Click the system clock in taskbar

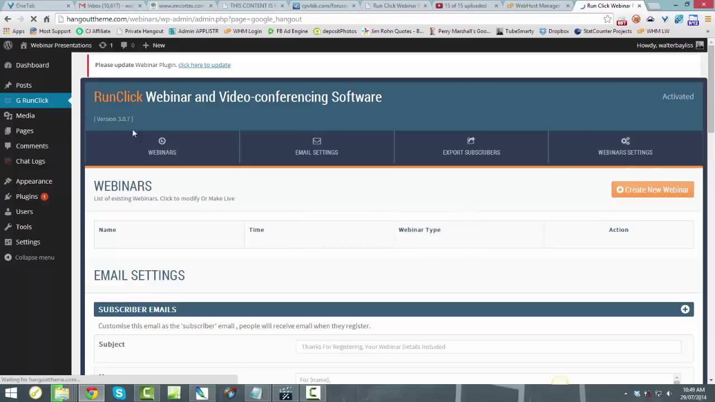pos(693,393)
